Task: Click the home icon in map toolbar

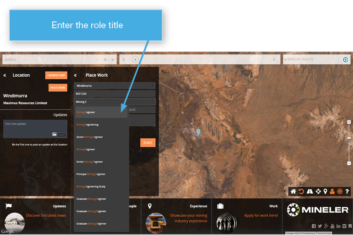Action: 293,191
